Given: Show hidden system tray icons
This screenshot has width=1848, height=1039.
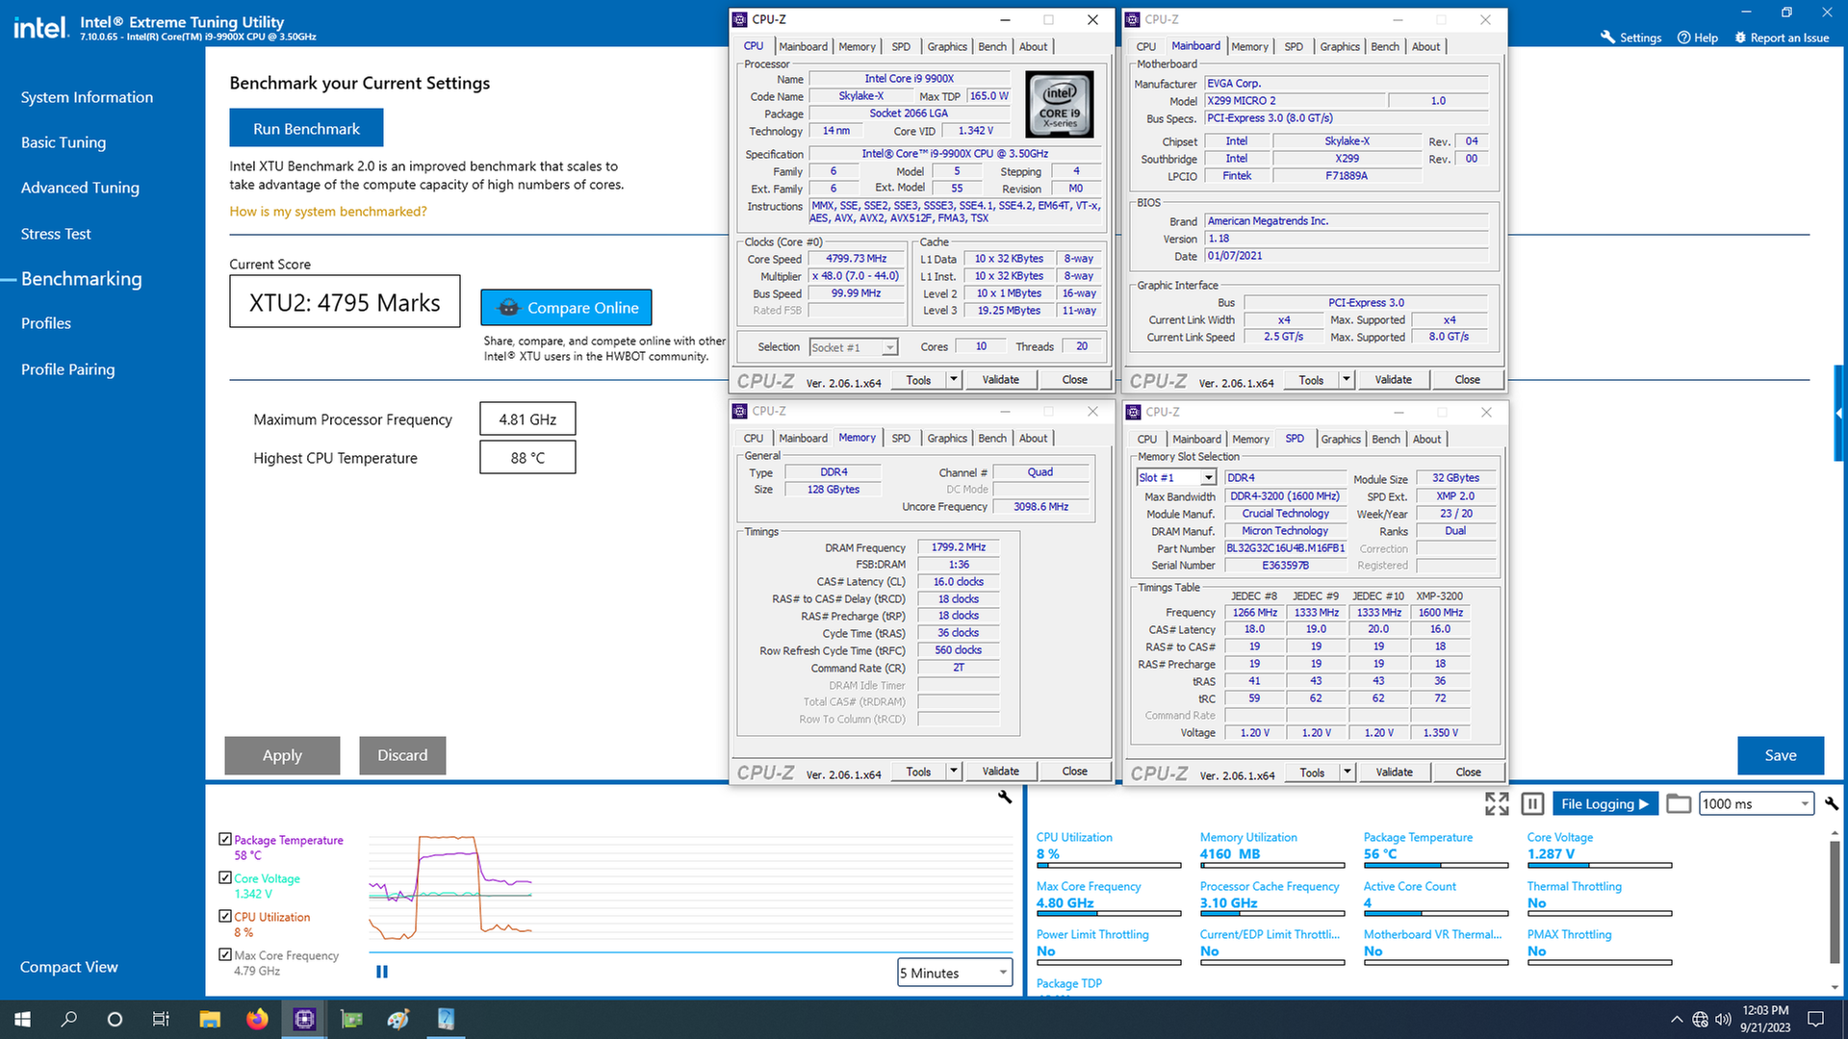Looking at the screenshot, I should tap(1677, 1019).
